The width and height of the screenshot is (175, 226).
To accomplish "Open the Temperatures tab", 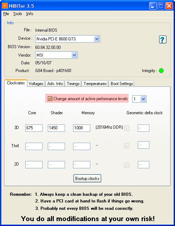I will click(x=95, y=84).
